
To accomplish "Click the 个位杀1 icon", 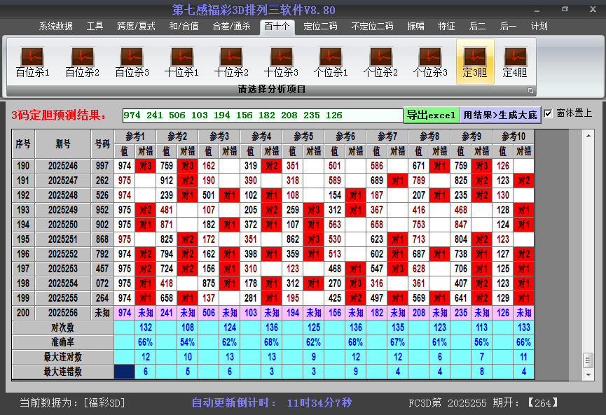I will 331,62.
